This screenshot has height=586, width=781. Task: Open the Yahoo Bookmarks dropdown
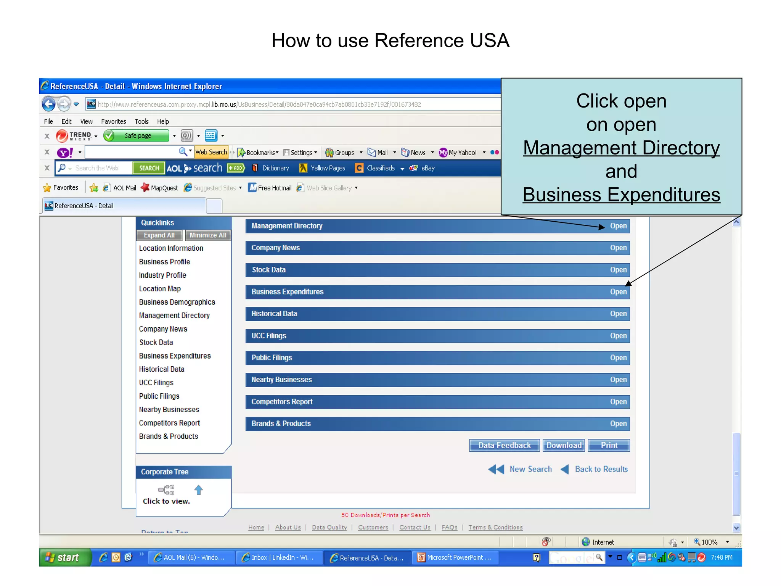coord(258,153)
